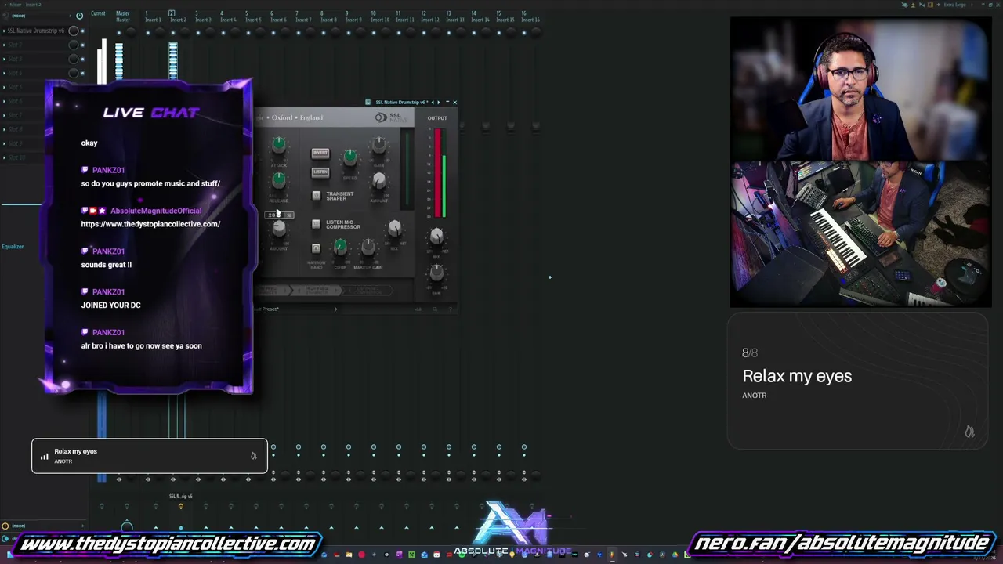Click the sounds great !! chat message
This screenshot has width=1003, height=564.
107,265
